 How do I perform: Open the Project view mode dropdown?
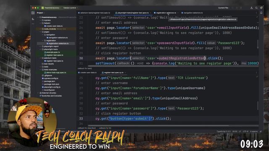click(41, 13)
